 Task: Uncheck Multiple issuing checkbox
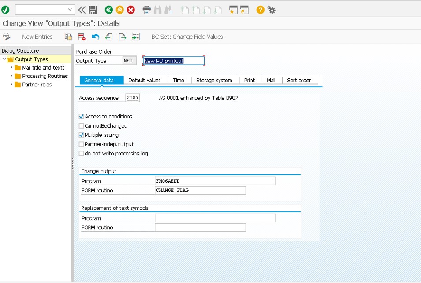[x=82, y=135]
